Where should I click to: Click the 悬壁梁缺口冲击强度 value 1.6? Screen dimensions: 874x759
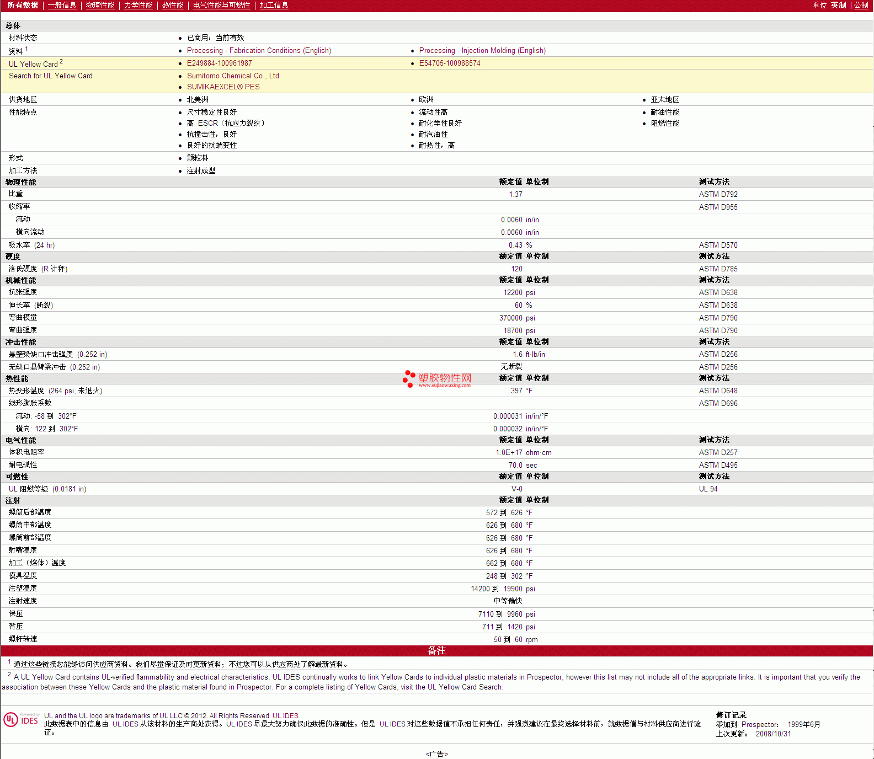[x=518, y=354]
